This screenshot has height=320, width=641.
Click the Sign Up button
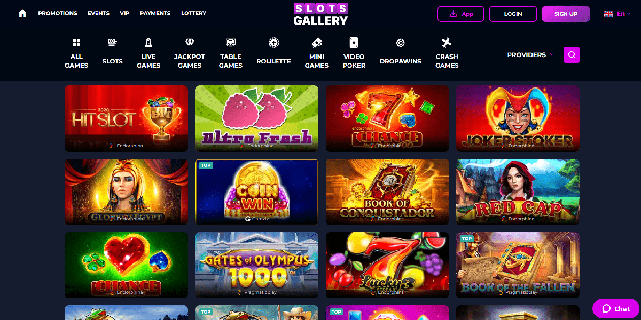tap(566, 14)
